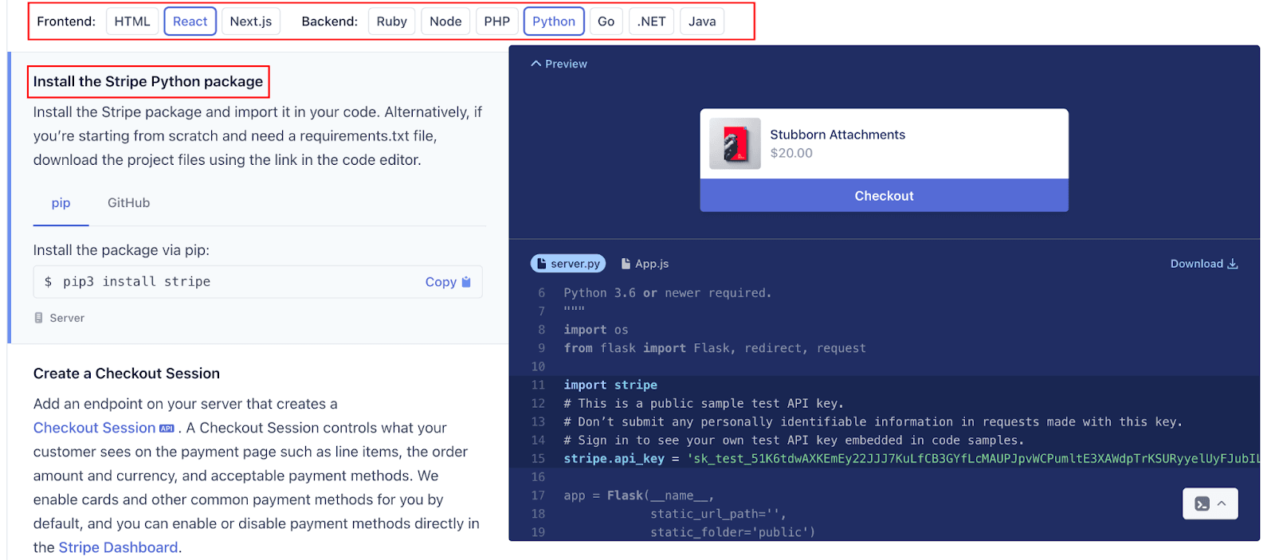
Task: Open the App.js file tab
Action: pos(645,264)
